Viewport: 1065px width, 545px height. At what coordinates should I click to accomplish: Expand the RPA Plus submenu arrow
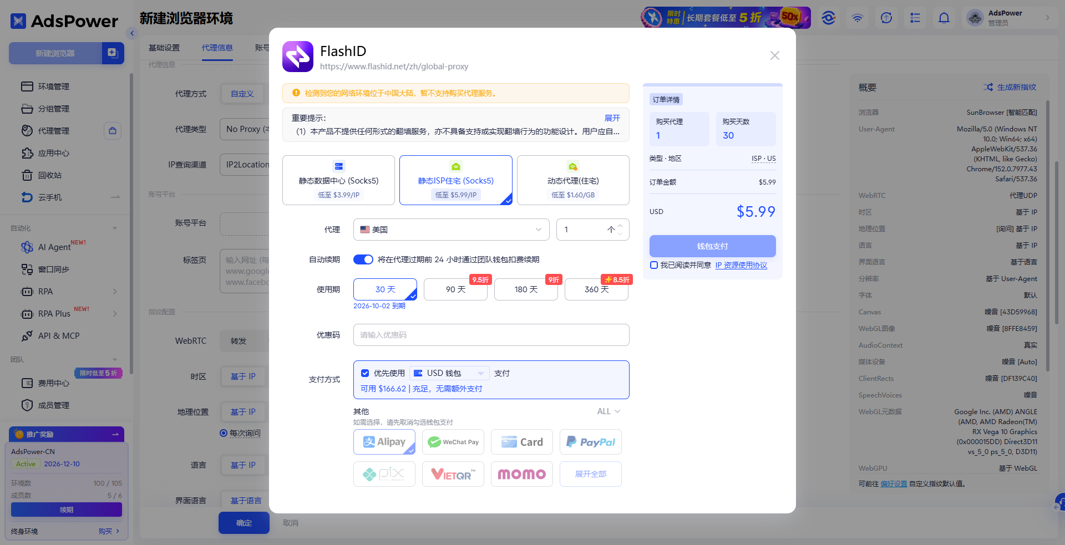tap(115, 314)
